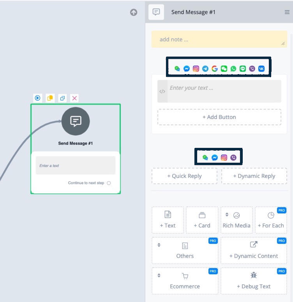Click the 'Send Message #1' node title

coord(76,143)
